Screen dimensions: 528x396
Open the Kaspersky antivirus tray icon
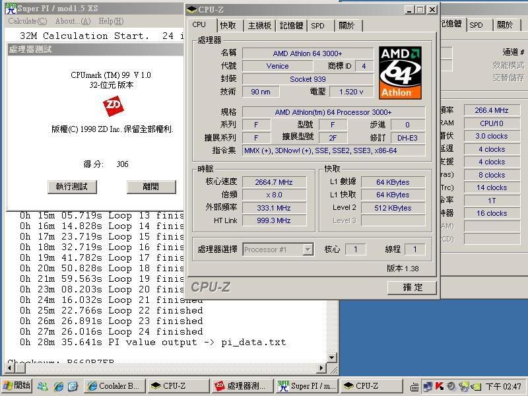pyautogui.click(x=440, y=386)
